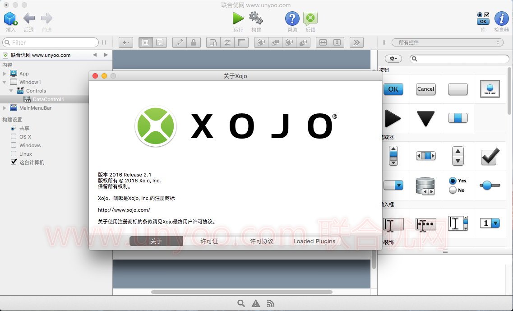Open the Feedback 反馈 icon
The width and height of the screenshot is (513, 311).
pyautogui.click(x=310, y=19)
